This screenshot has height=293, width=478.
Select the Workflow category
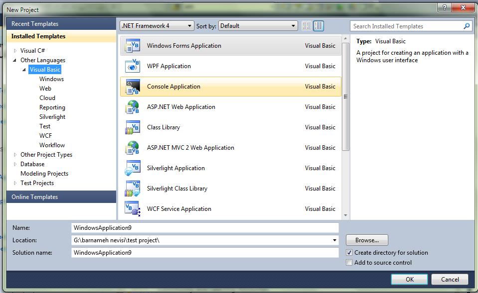point(52,145)
